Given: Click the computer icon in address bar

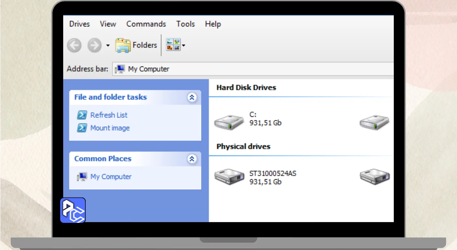Looking at the screenshot, I should pyautogui.click(x=120, y=69).
